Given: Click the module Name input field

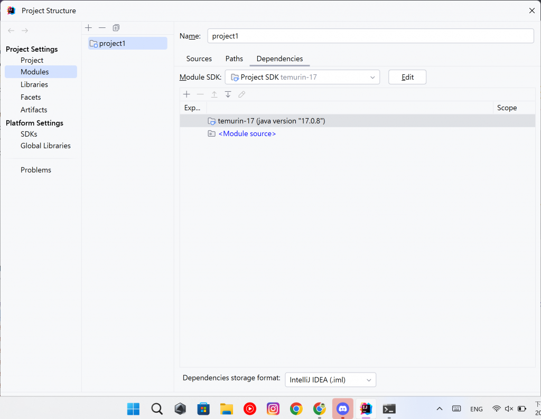Looking at the screenshot, I should (370, 36).
